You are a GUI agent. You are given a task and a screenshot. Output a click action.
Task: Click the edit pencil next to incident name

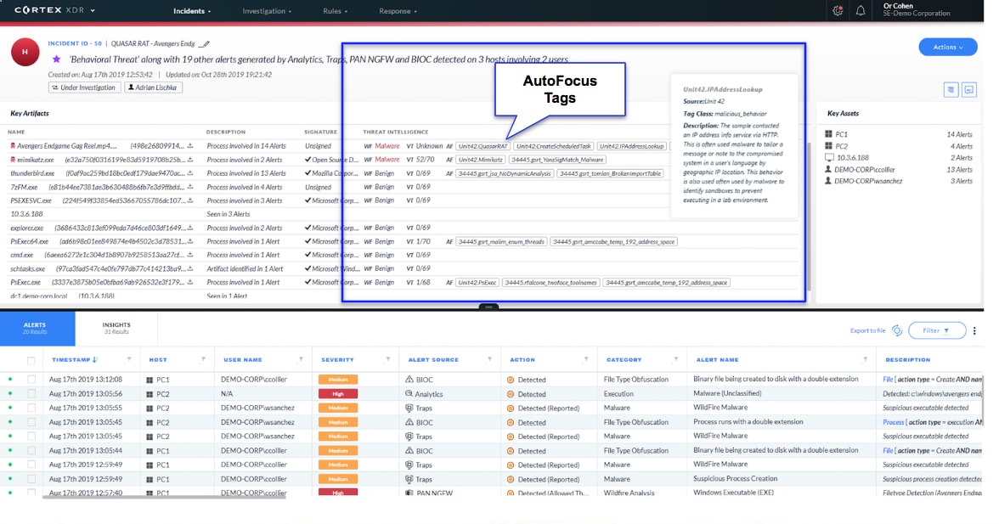click(x=206, y=44)
